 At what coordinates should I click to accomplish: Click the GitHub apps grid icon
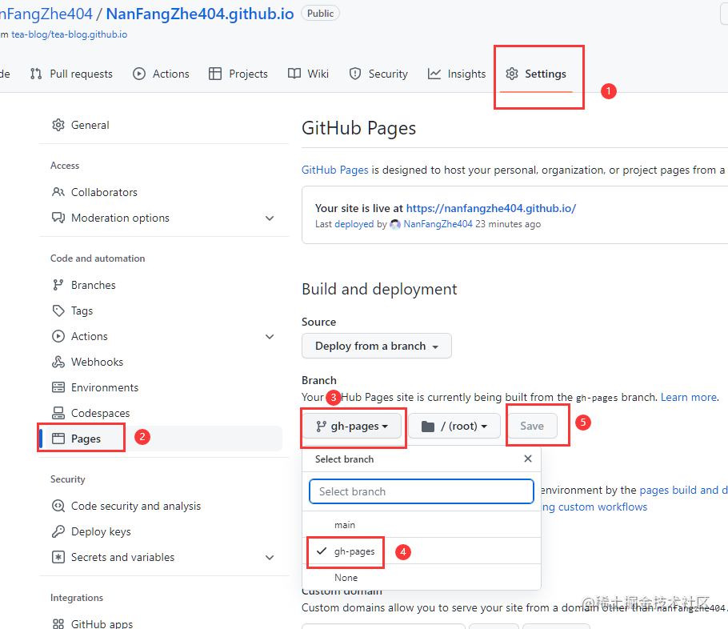click(x=58, y=624)
